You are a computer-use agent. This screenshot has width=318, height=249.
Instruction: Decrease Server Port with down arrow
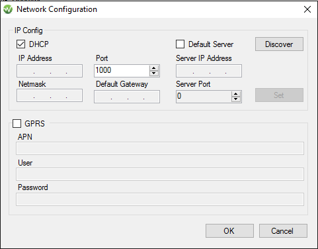(236, 99)
